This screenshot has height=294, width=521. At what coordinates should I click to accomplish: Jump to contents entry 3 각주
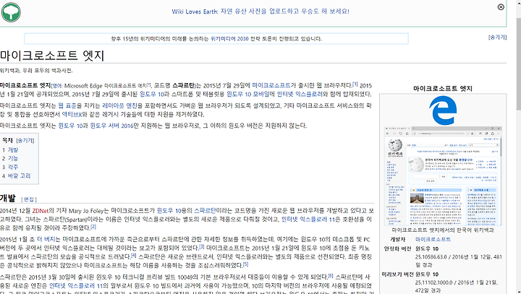(10, 168)
